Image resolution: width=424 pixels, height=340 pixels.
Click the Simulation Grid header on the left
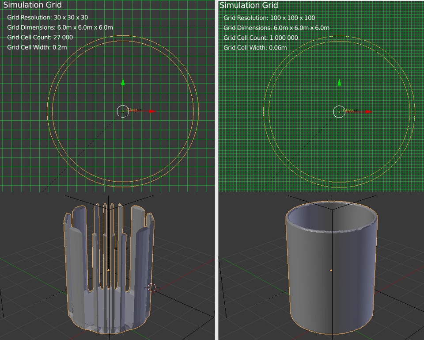tap(33, 5)
